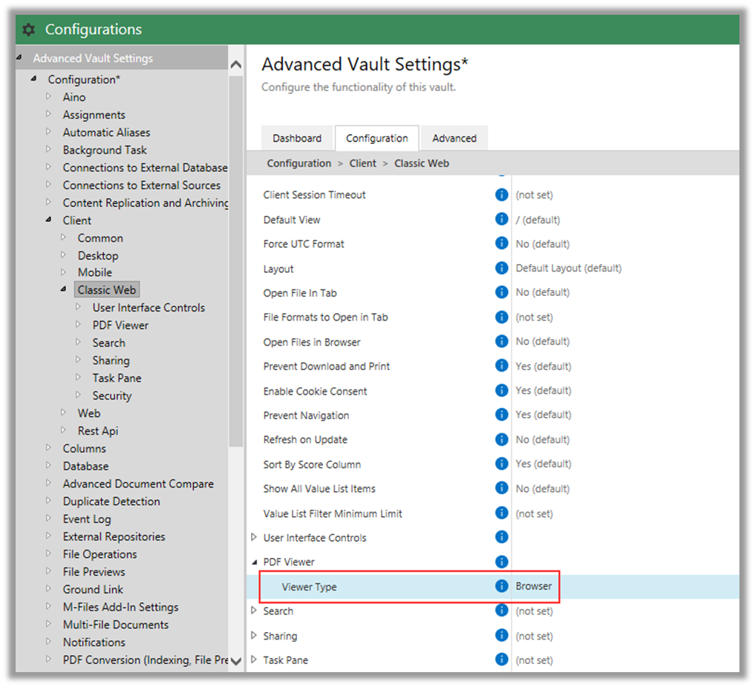The width and height of the screenshot is (755, 687).
Task: Switch to the Dashboard tab
Action: click(297, 139)
